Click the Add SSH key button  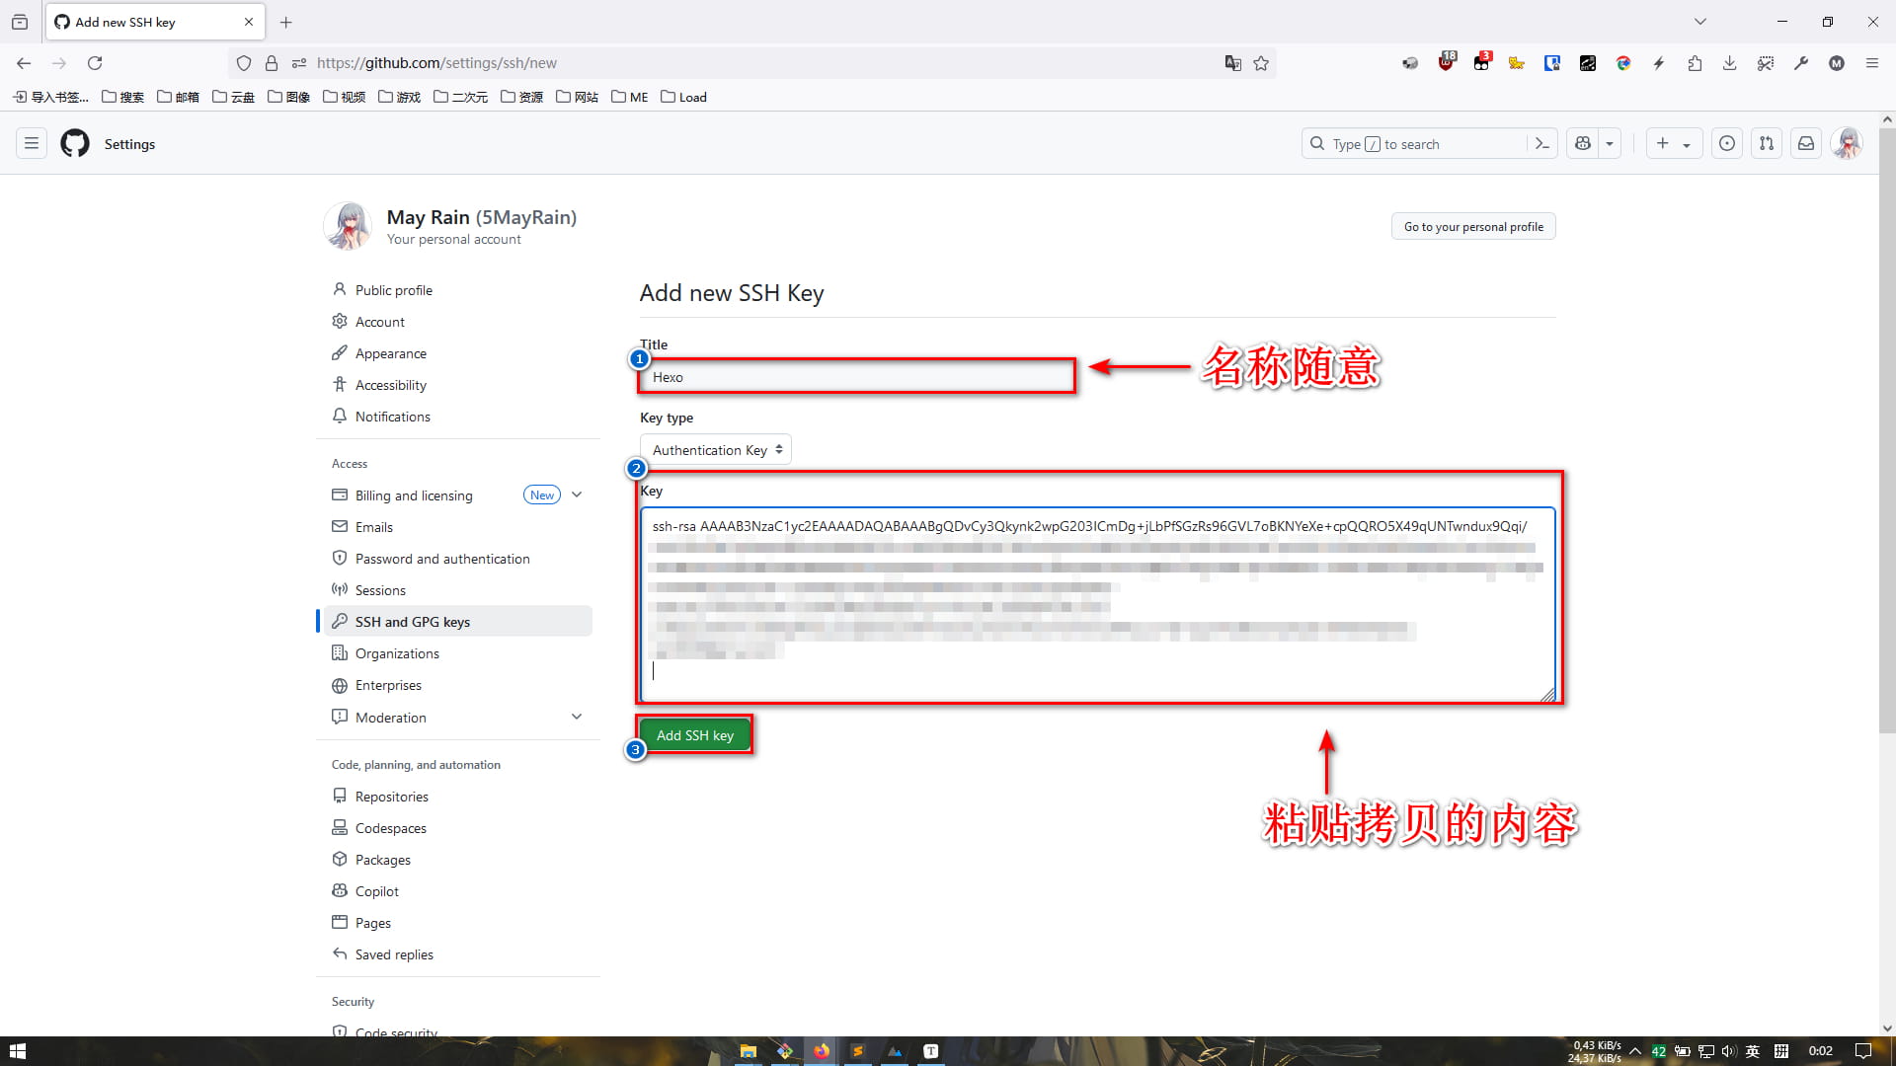pos(694,735)
